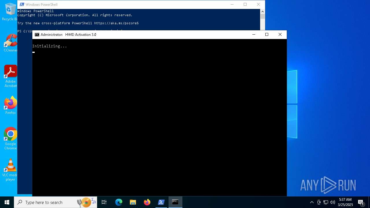Open the Windows Start menu
Image resolution: width=370 pixels, height=208 pixels.
[x=7, y=202]
